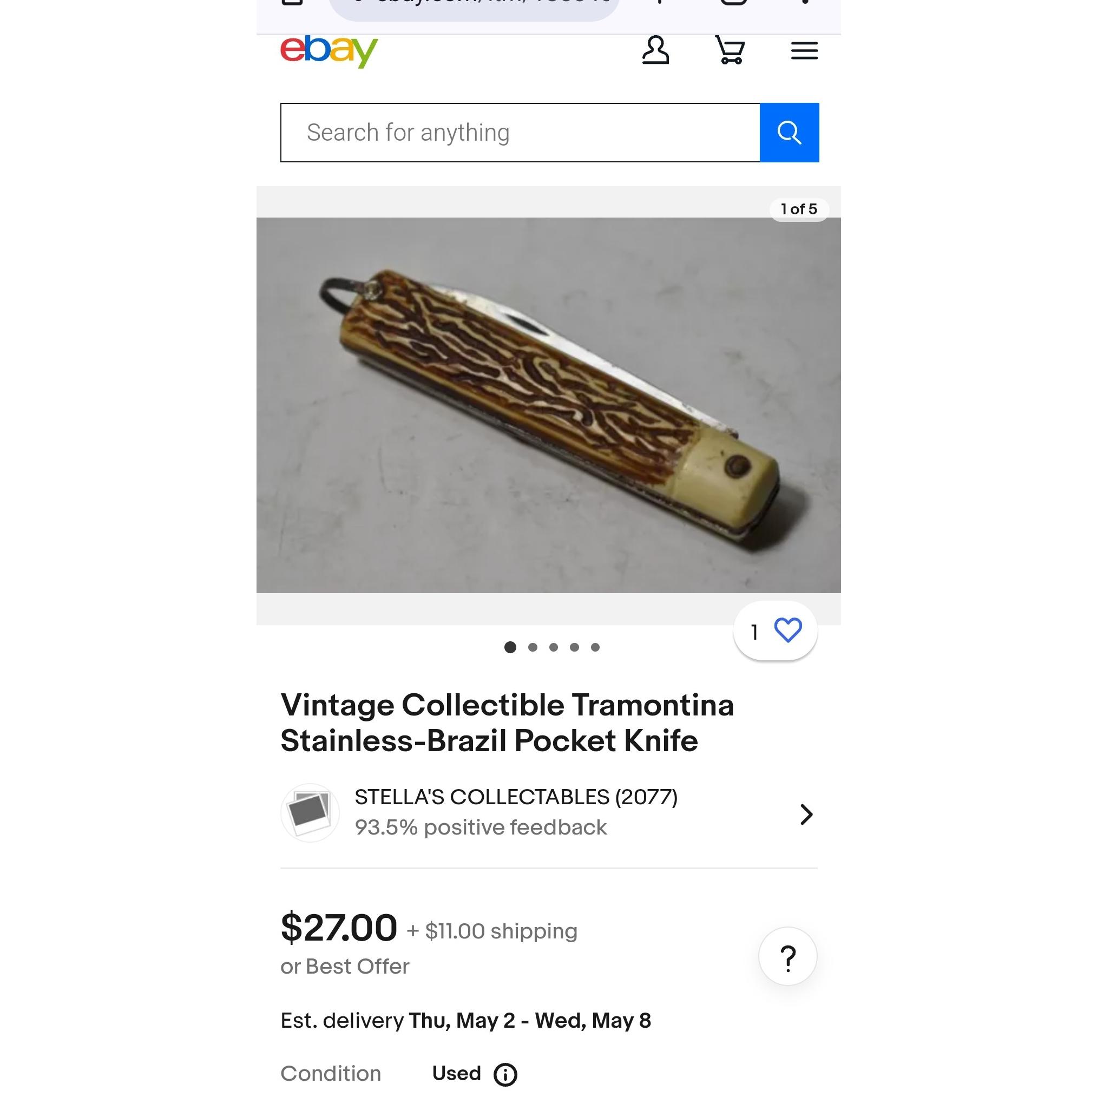Screen dimensions: 1097x1097
Task: Tap the pocket knife product photo
Action: 548,405
